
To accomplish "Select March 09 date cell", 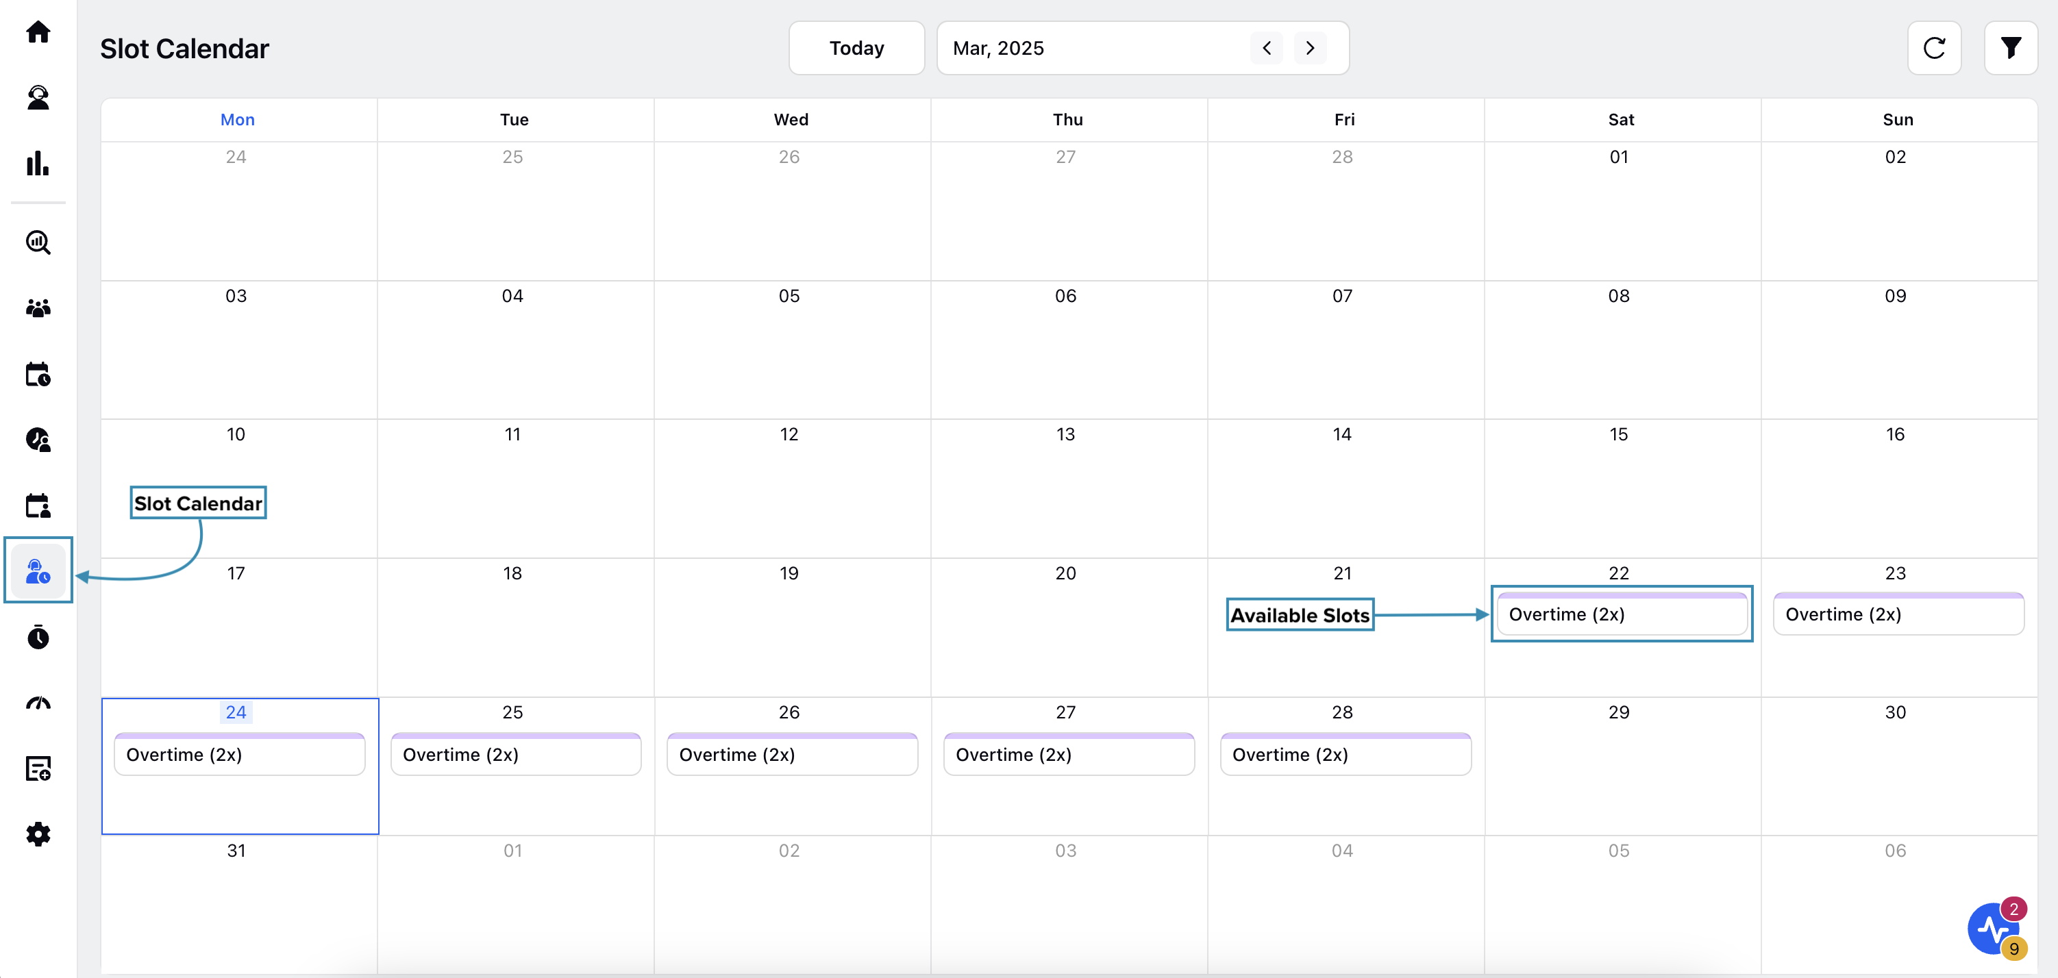I will (1898, 351).
